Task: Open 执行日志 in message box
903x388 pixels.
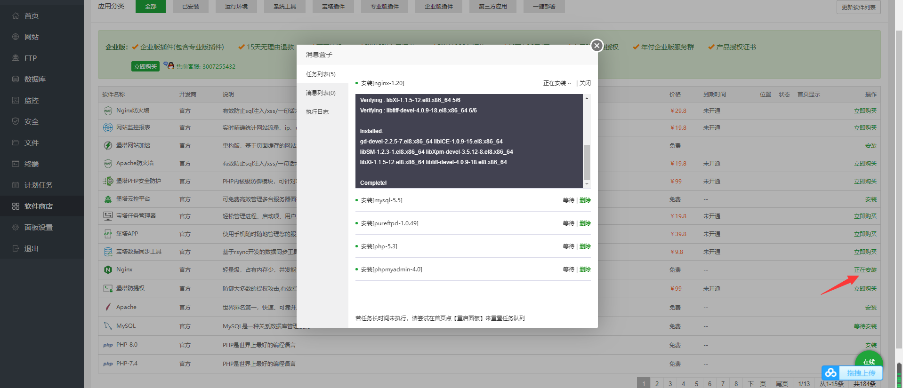Action: coord(322,111)
